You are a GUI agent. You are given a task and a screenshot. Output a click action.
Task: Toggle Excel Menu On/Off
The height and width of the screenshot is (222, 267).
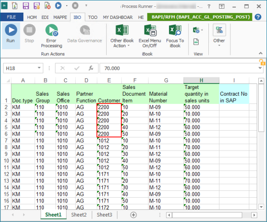pos(150,36)
